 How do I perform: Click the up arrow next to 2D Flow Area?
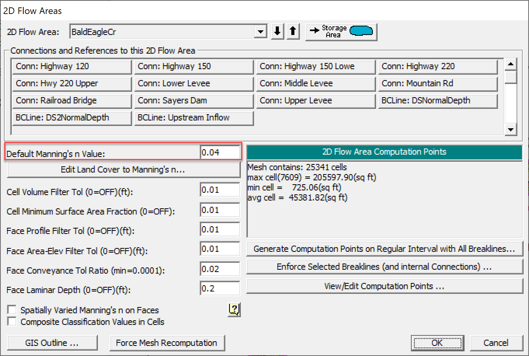(x=293, y=31)
